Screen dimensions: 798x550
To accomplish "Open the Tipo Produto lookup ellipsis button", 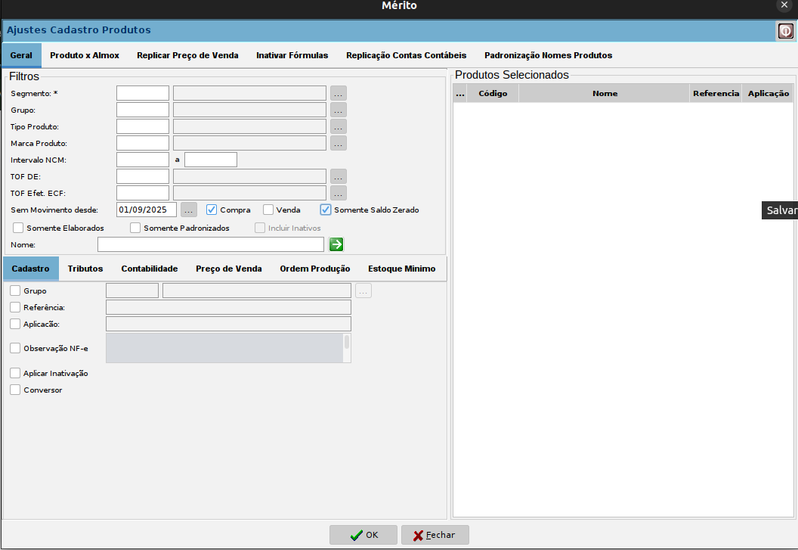I will click(x=338, y=126).
